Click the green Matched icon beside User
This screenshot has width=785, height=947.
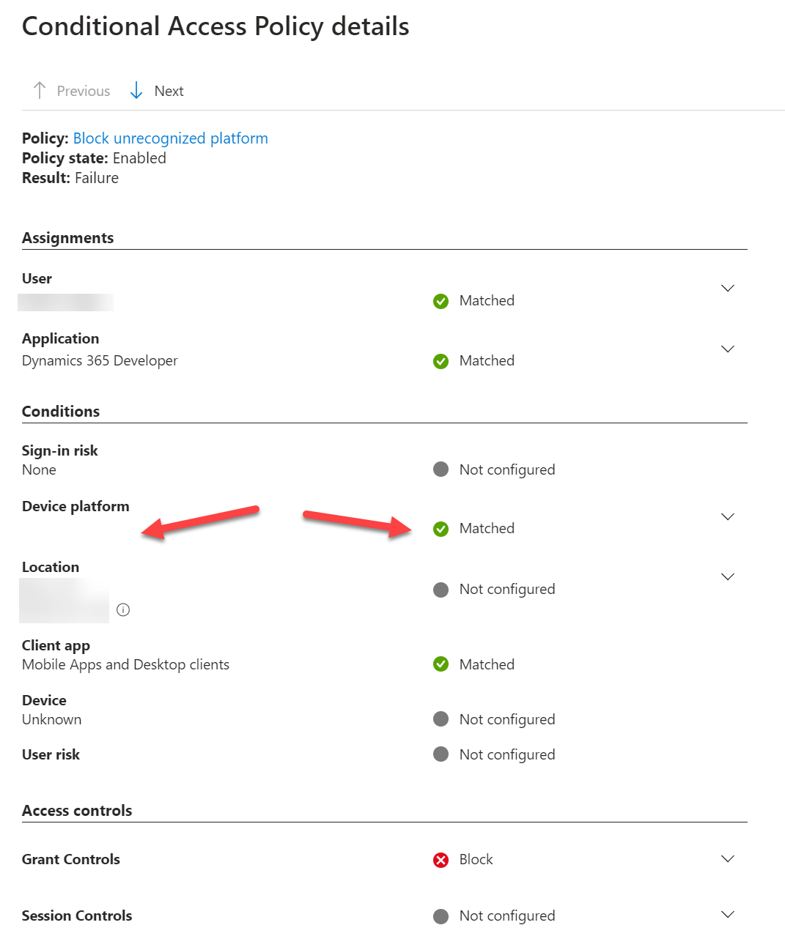click(441, 300)
